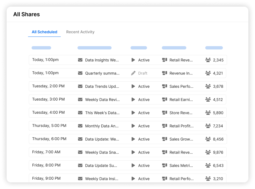Open the Weekly Data Insi... share title
255x189 pixels.
(102, 179)
